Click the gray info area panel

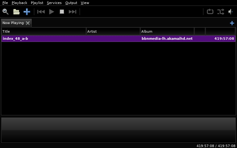tap(118, 130)
